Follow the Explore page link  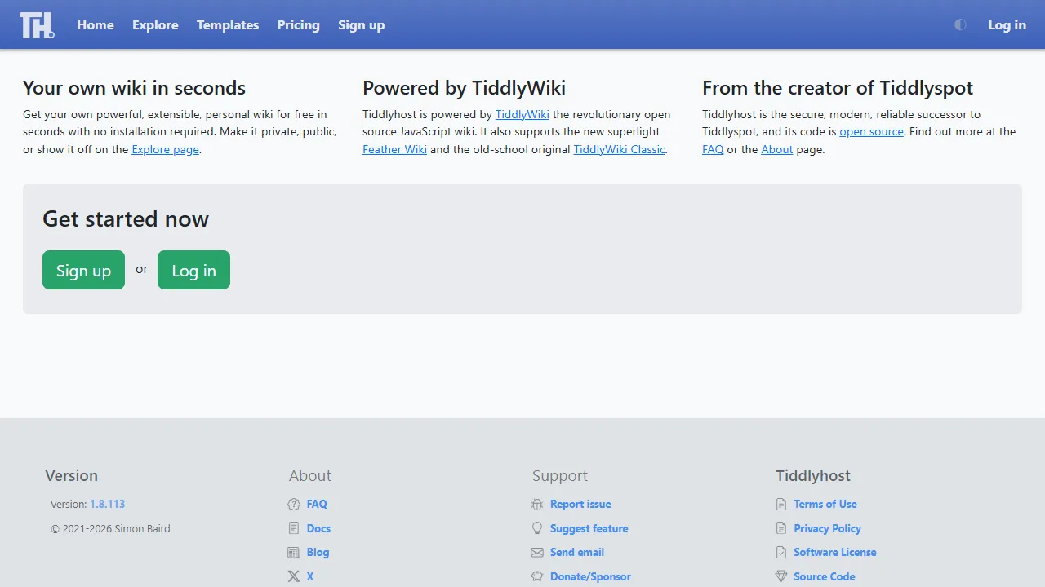click(165, 149)
